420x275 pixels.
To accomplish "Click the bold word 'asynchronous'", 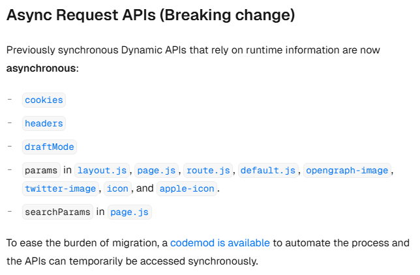I will pos(41,68).
